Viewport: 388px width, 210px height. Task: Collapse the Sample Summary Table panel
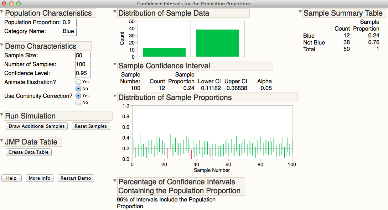coord(300,12)
